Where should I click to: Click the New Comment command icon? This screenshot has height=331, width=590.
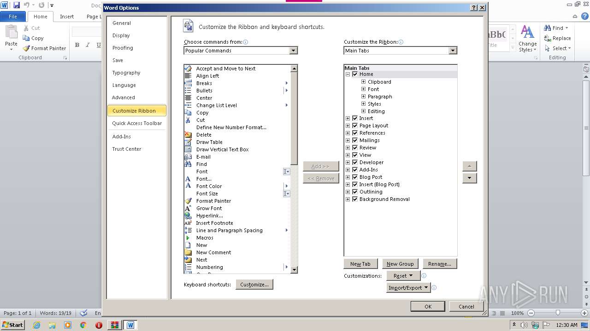coord(188,252)
